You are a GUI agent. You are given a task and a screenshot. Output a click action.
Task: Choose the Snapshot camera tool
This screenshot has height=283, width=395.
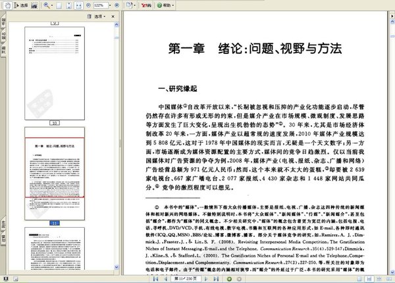pyautogui.click(x=34, y=5)
